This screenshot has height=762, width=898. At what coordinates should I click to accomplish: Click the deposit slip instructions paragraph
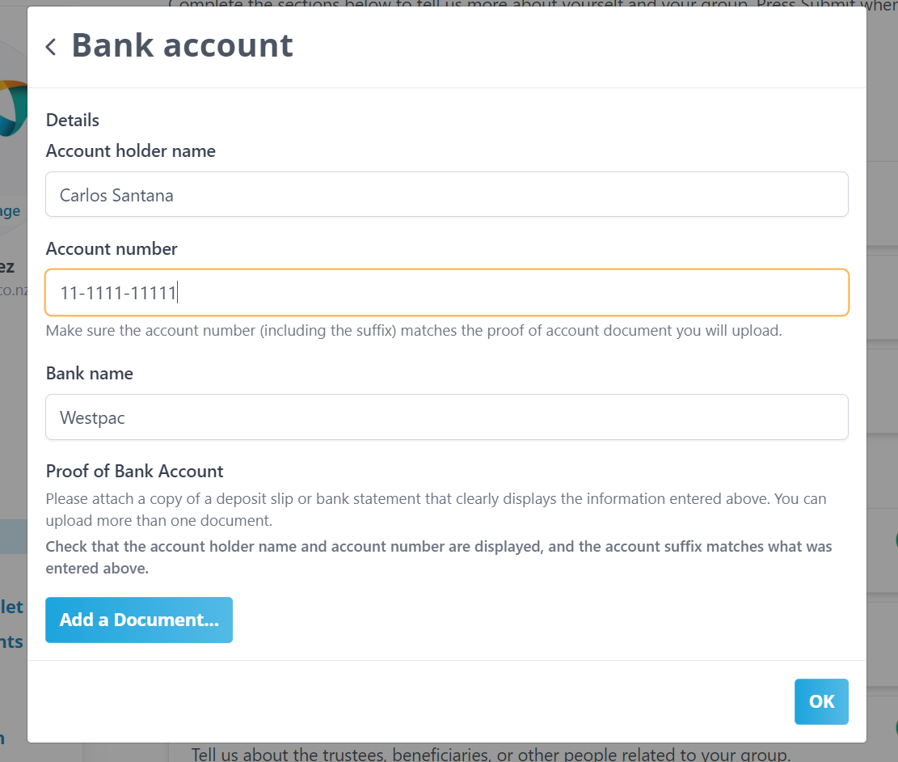click(436, 510)
